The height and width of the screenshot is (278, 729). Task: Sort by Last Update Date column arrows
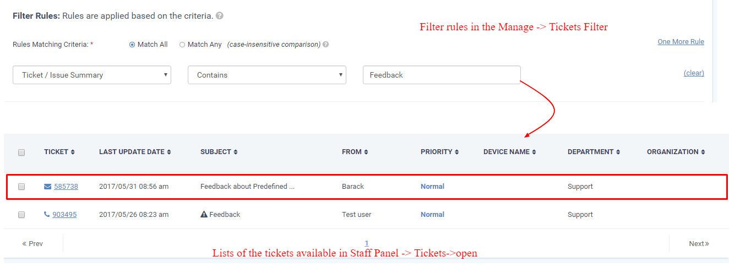pyautogui.click(x=169, y=152)
